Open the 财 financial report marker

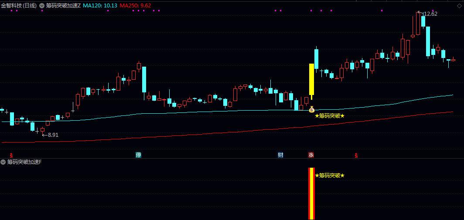(280, 155)
